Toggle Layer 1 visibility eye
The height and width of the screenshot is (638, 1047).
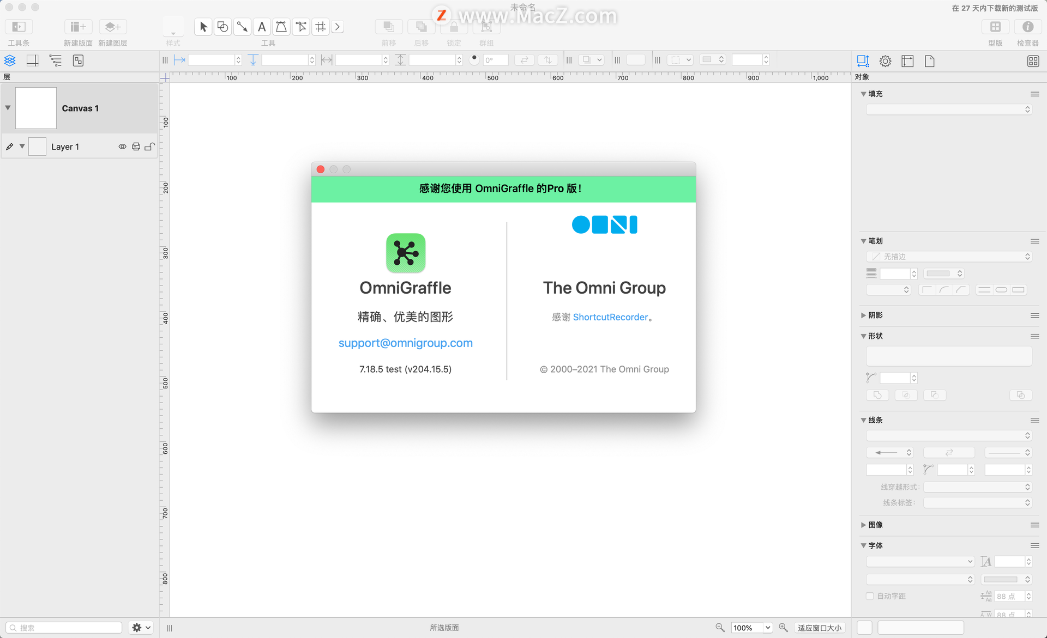pos(122,147)
